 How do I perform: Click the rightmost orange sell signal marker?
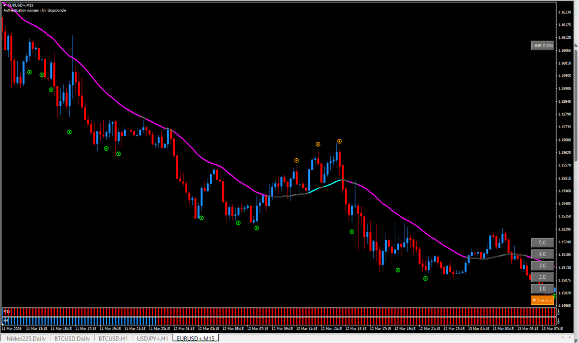pyautogui.click(x=339, y=141)
